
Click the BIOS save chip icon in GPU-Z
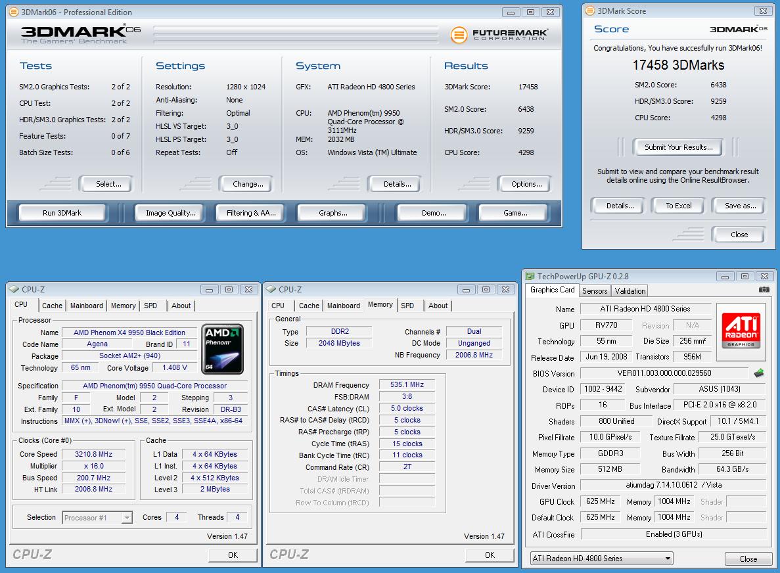(759, 373)
